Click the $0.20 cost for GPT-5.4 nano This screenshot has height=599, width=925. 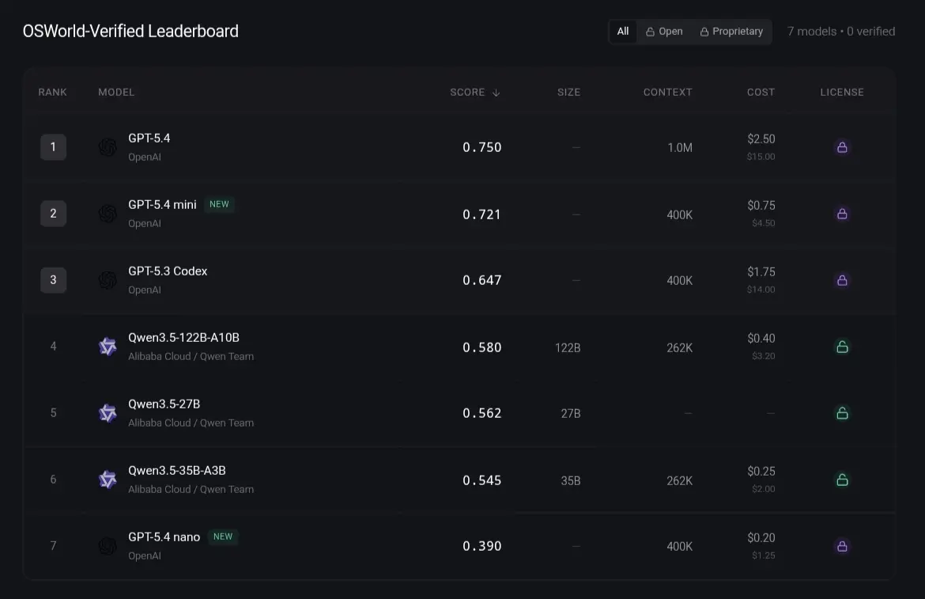point(761,537)
